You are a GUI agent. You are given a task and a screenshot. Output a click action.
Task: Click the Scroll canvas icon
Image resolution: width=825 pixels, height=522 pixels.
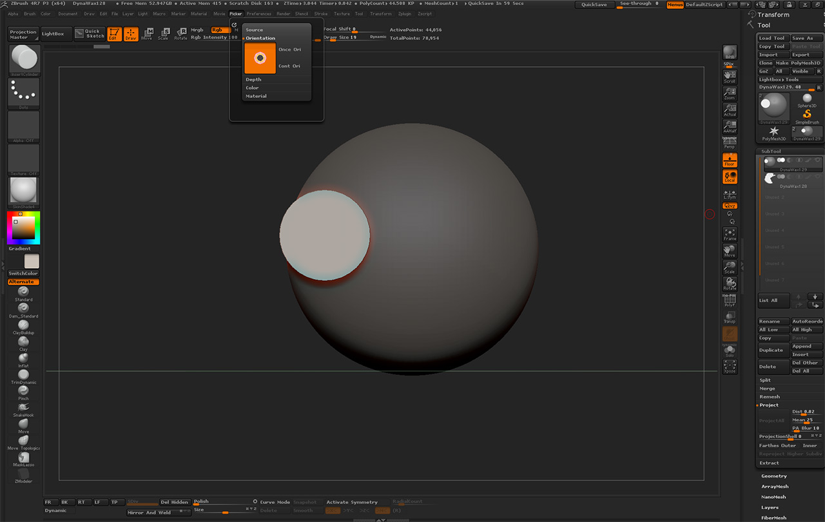point(730,77)
